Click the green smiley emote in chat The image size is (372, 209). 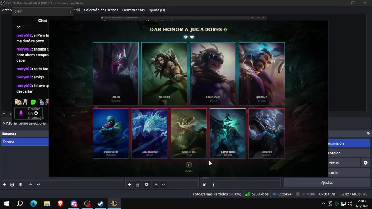tap(33, 102)
